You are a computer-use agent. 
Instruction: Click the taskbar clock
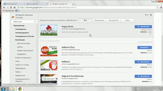click(156, 89)
